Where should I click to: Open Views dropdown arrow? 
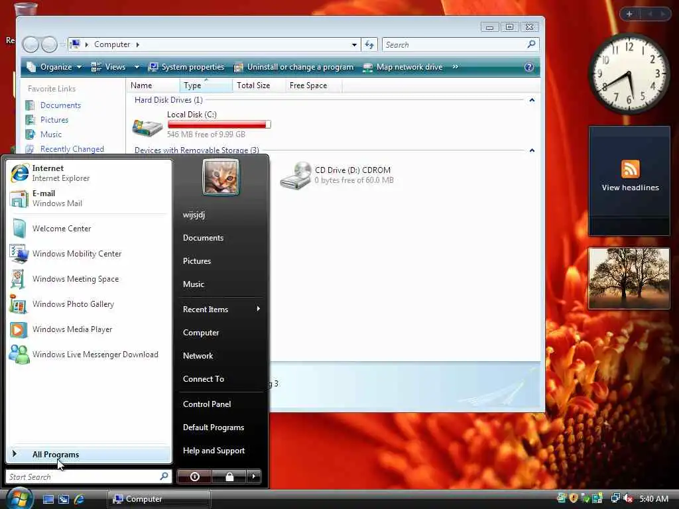pos(137,67)
